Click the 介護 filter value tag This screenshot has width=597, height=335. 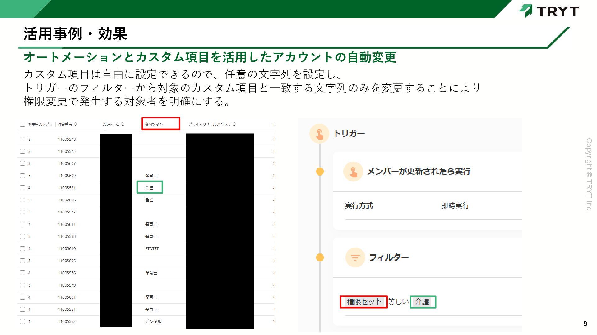(422, 302)
